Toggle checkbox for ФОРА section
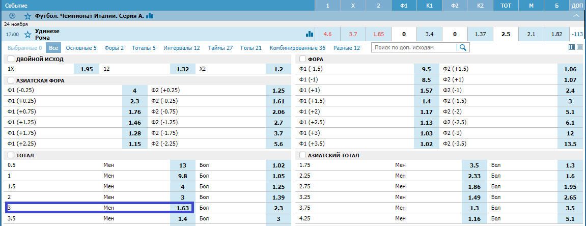586x226 pixels. point(302,59)
